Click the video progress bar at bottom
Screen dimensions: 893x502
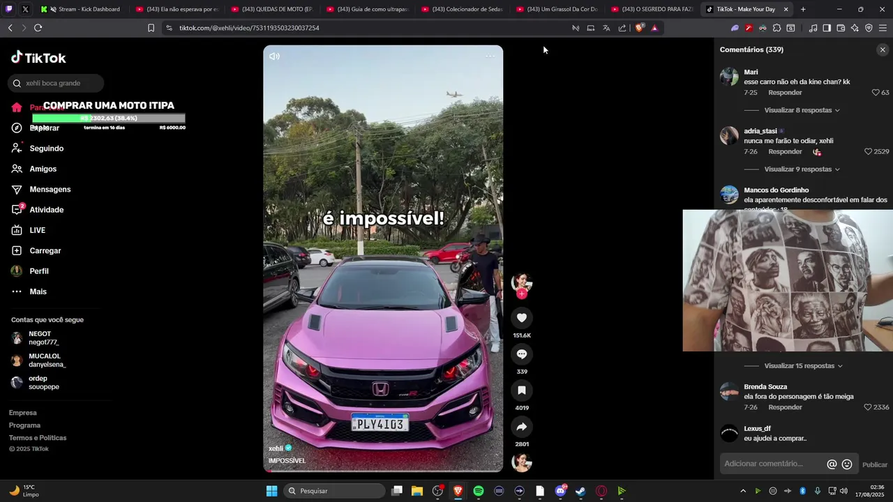[383, 471]
